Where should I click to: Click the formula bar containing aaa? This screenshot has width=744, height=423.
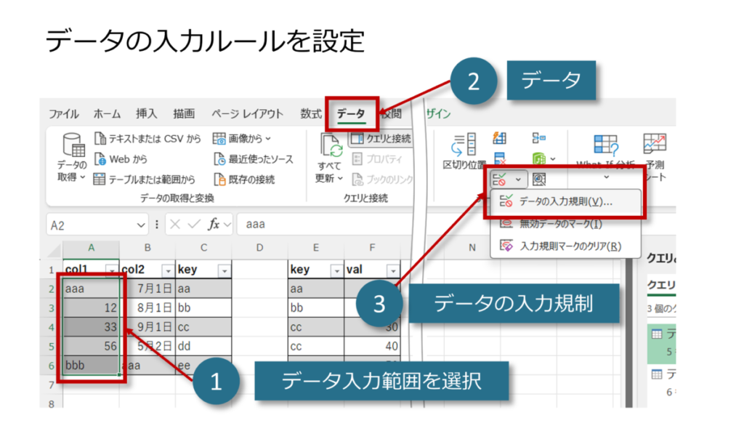click(327, 225)
